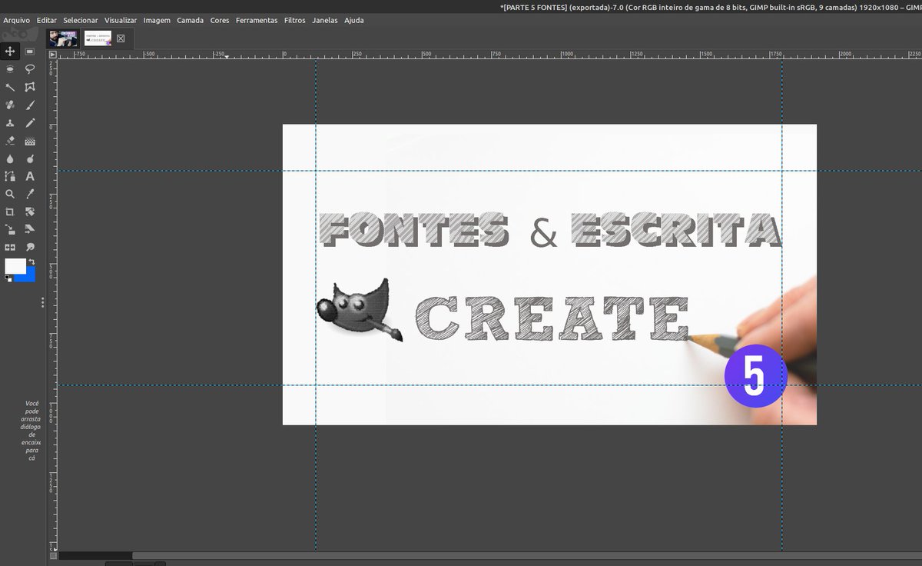Select the Fontes & Escrita image tab
Image resolution: width=922 pixels, height=566 pixels.
pyautogui.click(x=98, y=38)
